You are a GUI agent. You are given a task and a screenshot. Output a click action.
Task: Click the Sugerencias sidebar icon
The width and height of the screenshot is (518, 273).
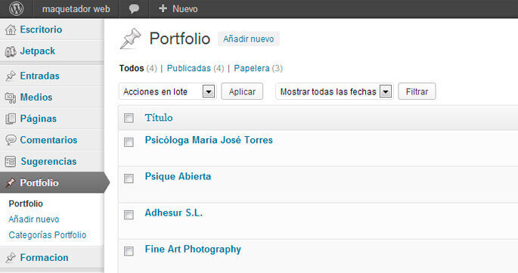[11, 162]
